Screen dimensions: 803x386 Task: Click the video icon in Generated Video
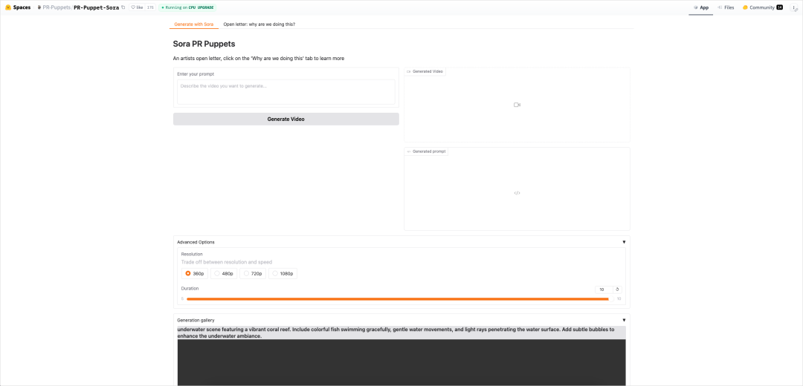517,105
